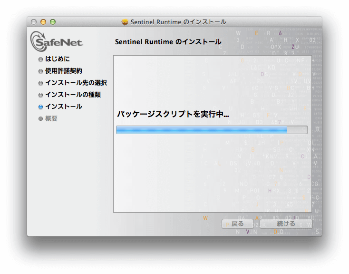This screenshot has height=274, width=349.
Task: Click the package icon in the title bar
Action: pyautogui.click(x=125, y=22)
